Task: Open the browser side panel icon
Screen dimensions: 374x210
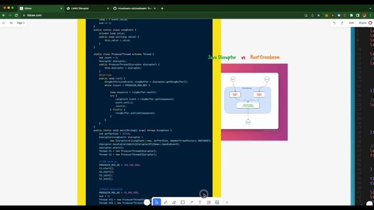Action: pos(358,15)
